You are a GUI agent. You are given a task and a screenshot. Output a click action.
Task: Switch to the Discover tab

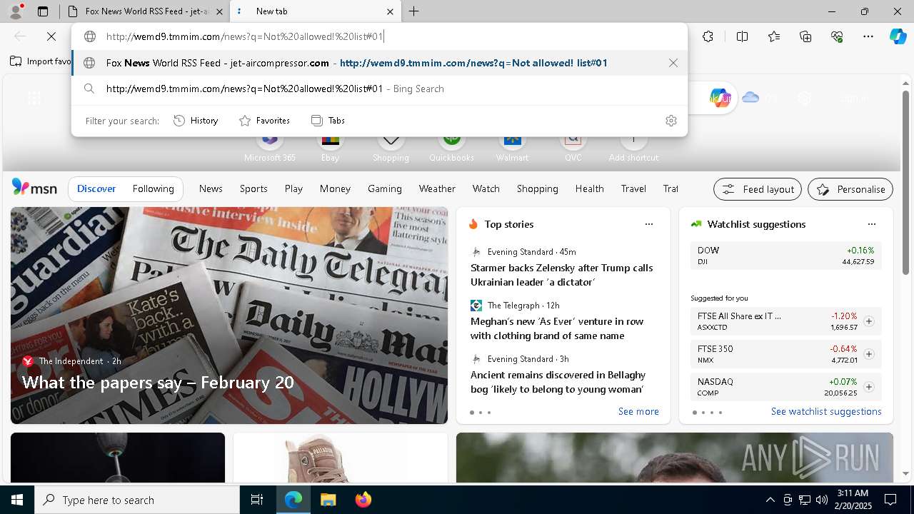(x=96, y=188)
